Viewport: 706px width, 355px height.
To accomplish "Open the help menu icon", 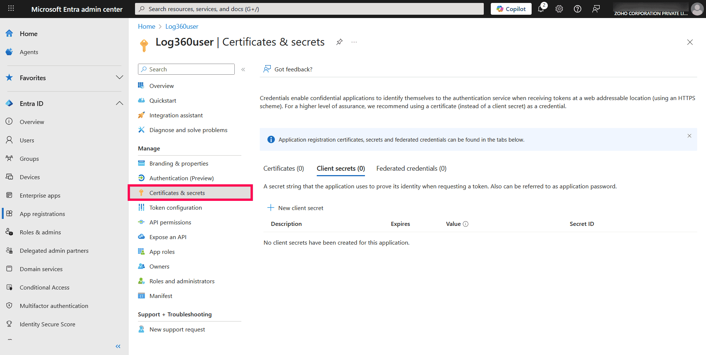I will [x=577, y=9].
